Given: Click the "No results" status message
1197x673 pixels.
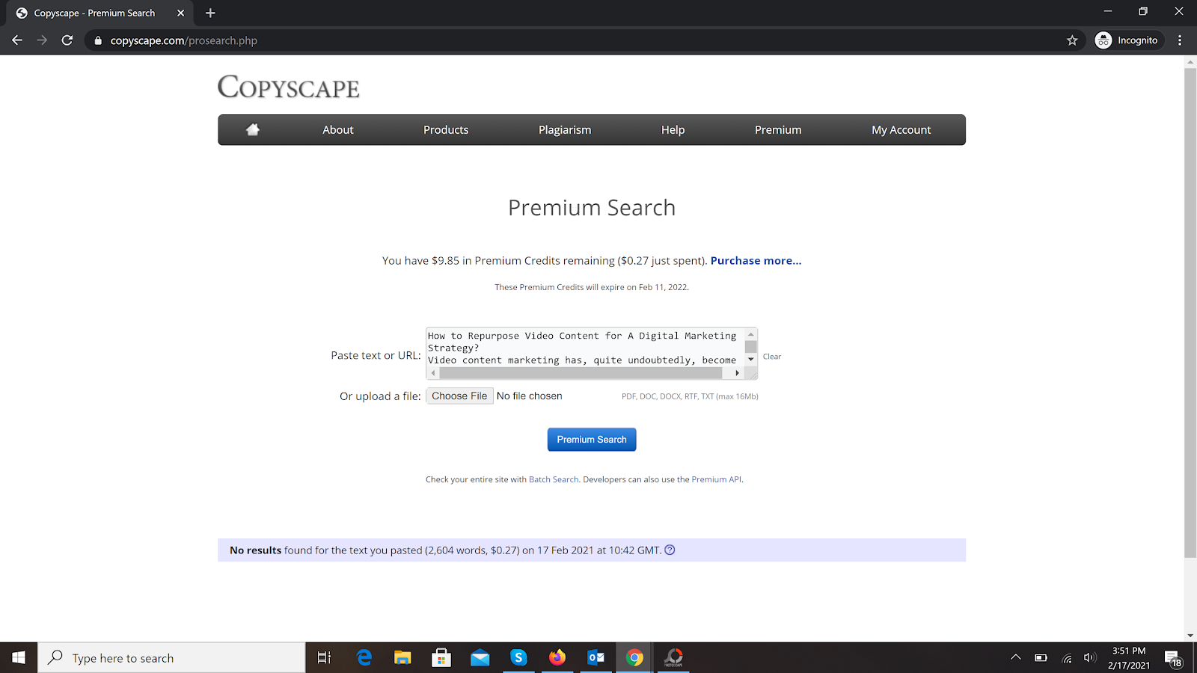Looking at the screenshot, I should point(445,550).
